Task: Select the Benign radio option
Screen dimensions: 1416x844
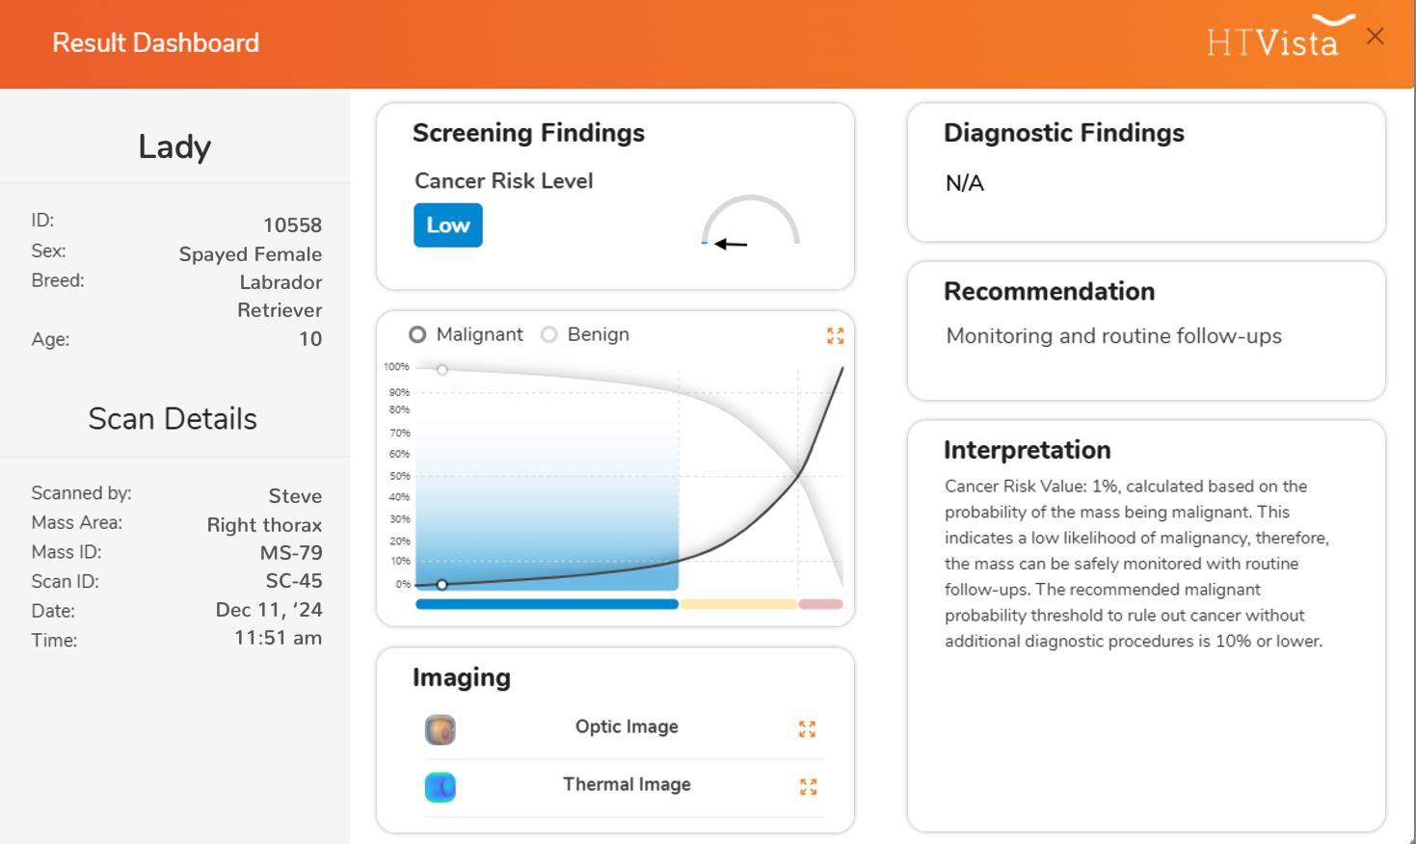Action: point(549,334)
